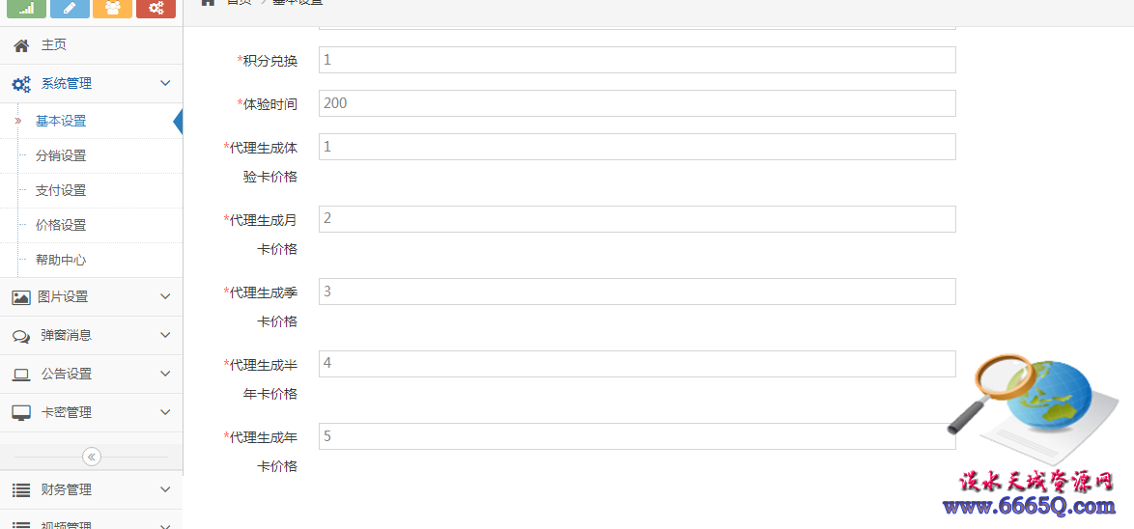Click the picture icon beside 图片设置
The image size is (1134, 529).
21,297
